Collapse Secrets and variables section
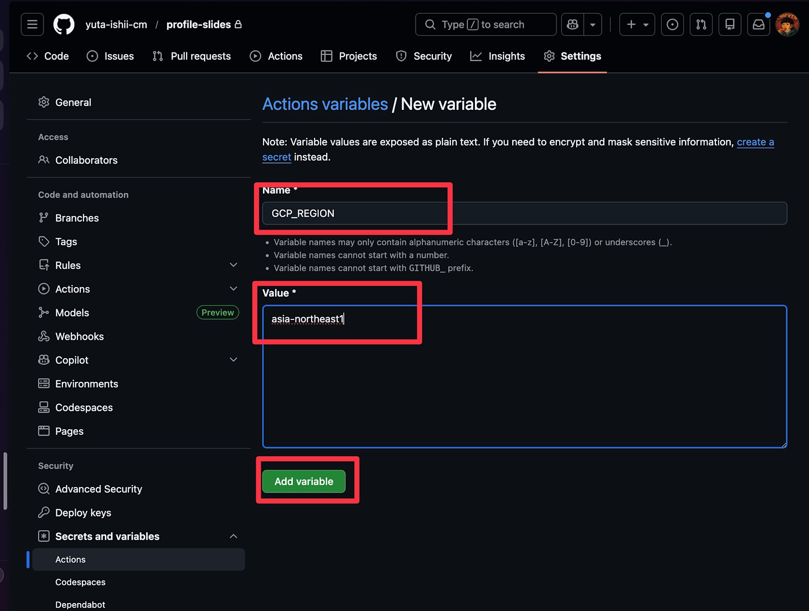Viewport: 809px width, 611px height. coord(233,536)
